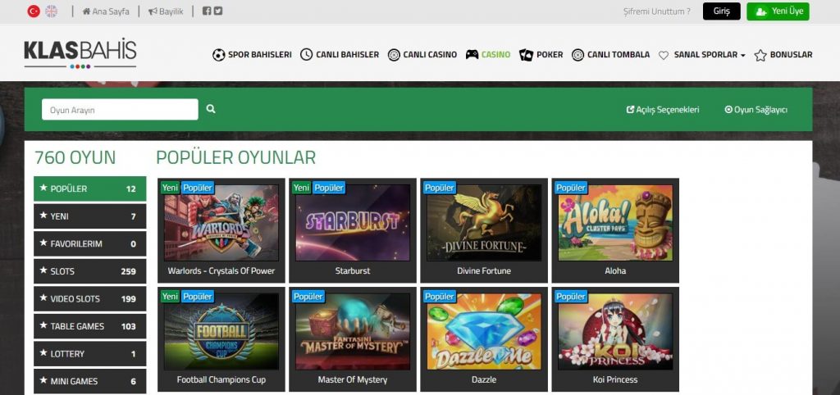Click the magnifier search icon
The image size is (840, 395).
tap(211, 109)
